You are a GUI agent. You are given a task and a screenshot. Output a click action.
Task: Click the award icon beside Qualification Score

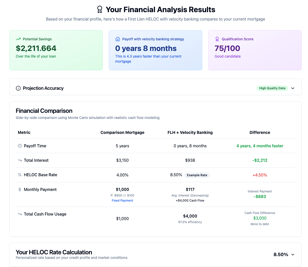[x=217, y=39]
